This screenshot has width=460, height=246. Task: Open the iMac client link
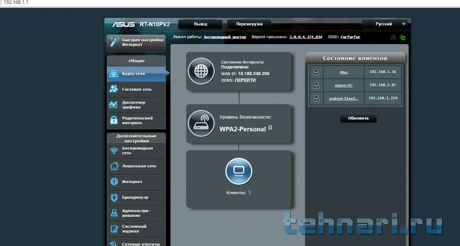click(x=344, y=72)
